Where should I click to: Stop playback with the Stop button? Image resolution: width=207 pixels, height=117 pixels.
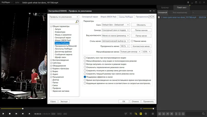pos(10,114)
